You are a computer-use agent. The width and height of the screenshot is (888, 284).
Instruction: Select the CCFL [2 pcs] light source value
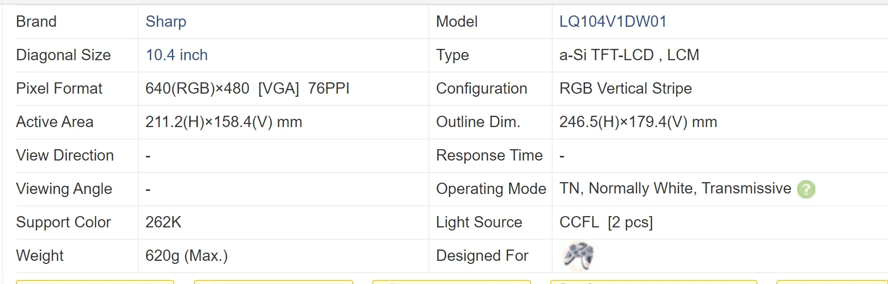pyautogui.click(x=606, y=222)
